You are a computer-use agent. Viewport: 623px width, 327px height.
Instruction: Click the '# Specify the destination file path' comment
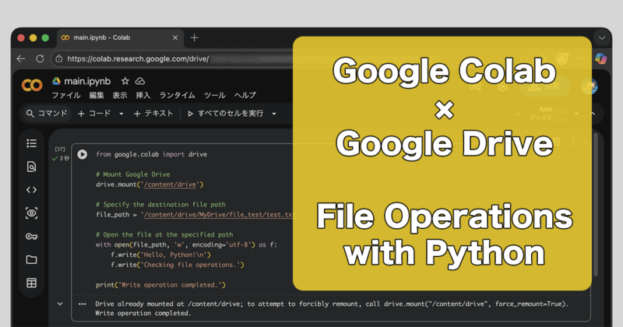coord(160,205)
